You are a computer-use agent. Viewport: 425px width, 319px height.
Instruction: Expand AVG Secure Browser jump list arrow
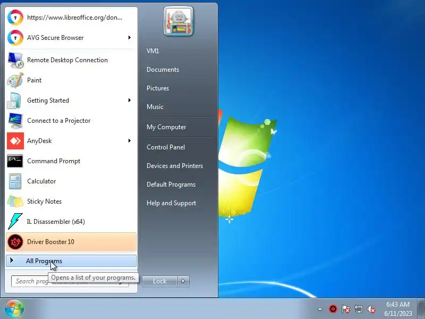tap(130, 37)
